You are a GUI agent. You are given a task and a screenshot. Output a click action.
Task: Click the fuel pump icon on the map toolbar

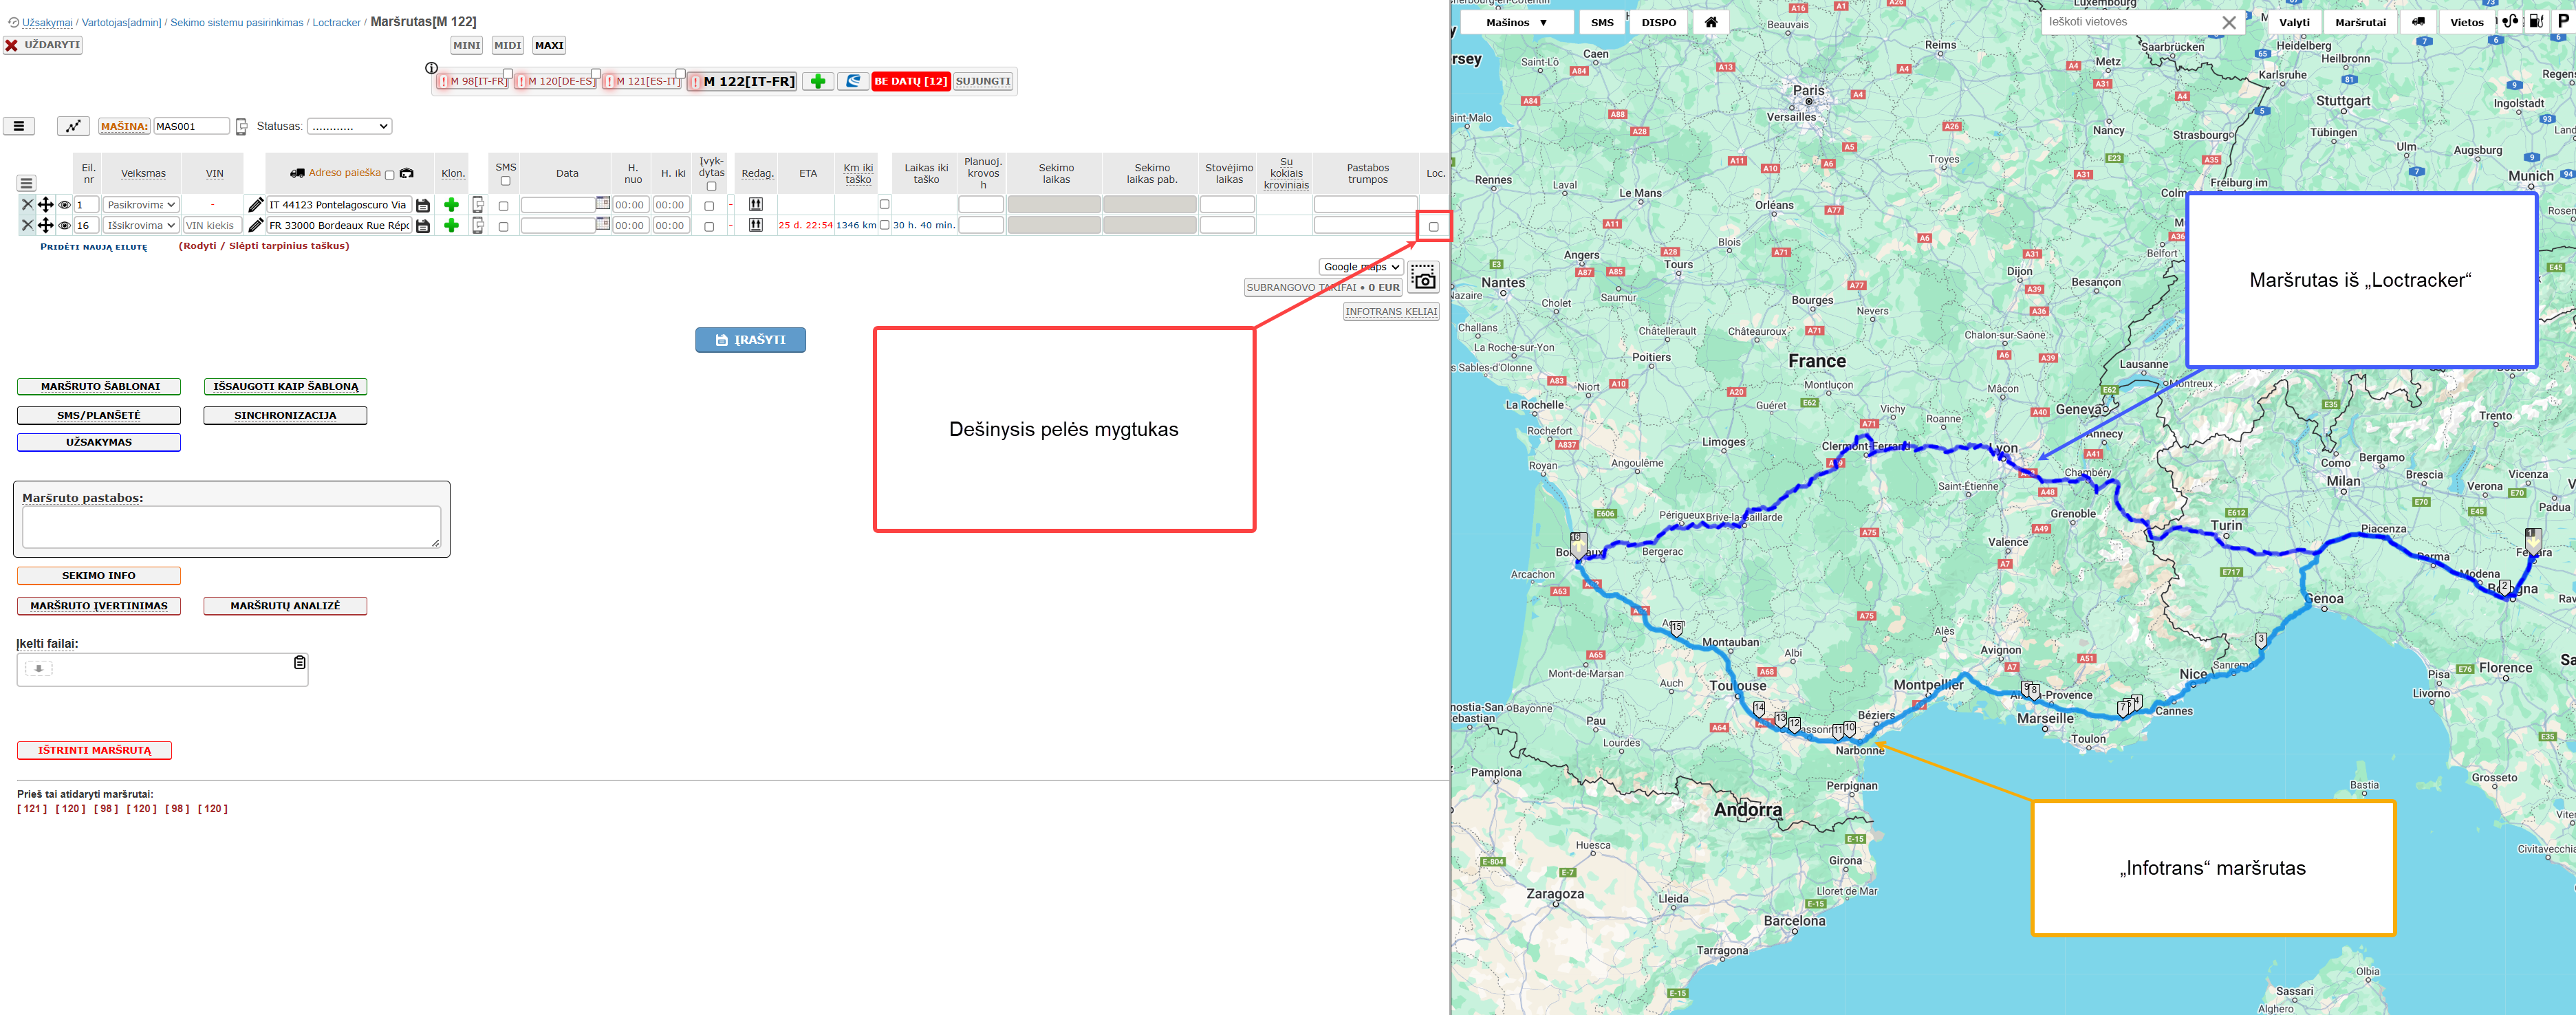coord(2537,21)
